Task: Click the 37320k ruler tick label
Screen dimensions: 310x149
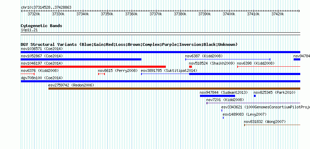Action: click(x=34, y=14)
